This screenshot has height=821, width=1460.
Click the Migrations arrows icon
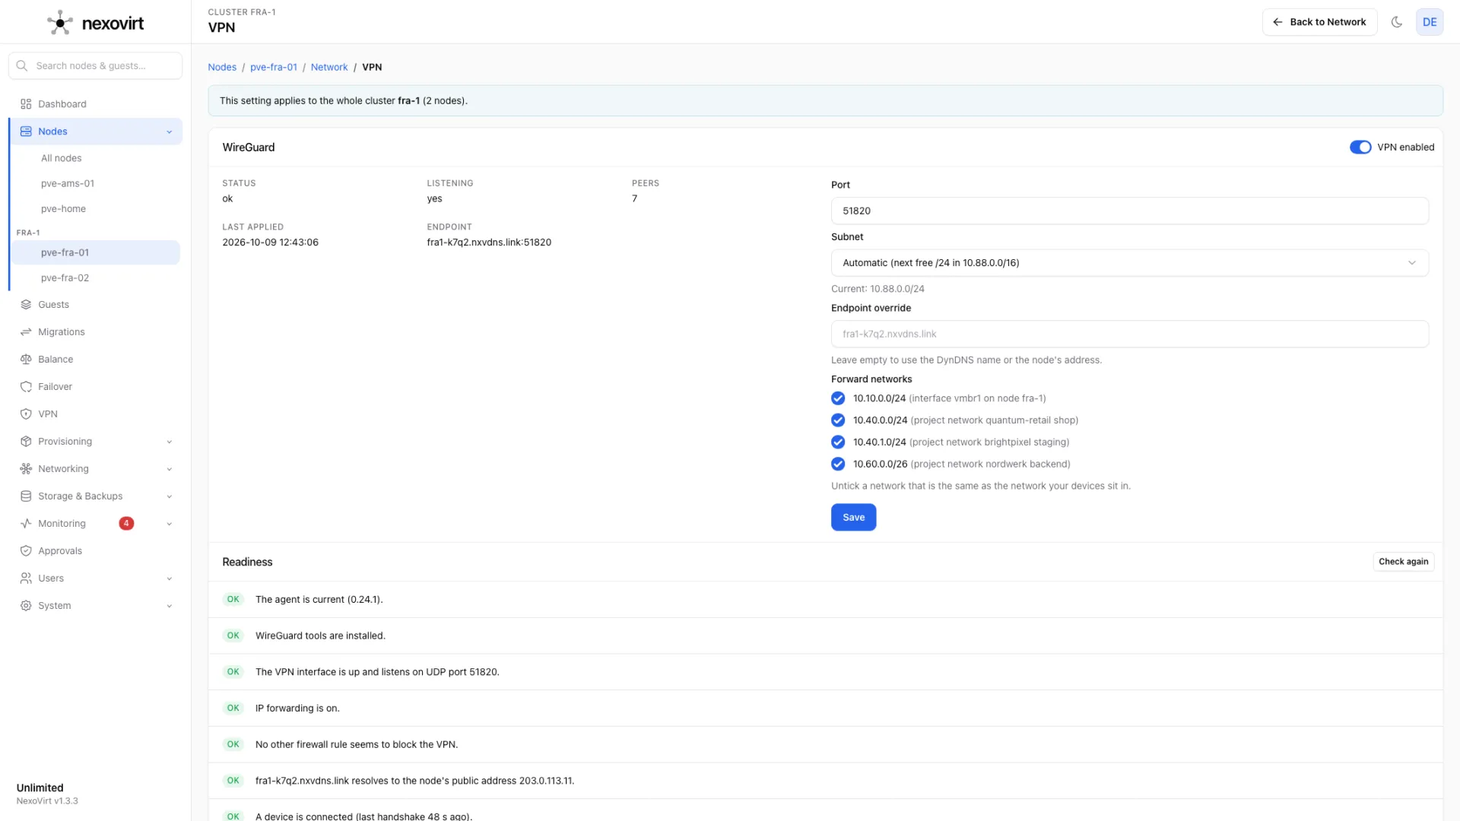tap(26, 332)
